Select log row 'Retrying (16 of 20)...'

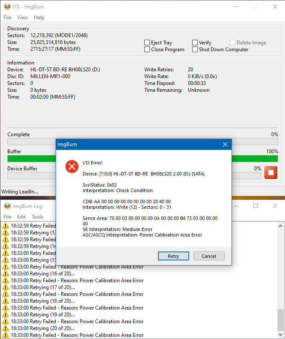[x=43, y=274]
